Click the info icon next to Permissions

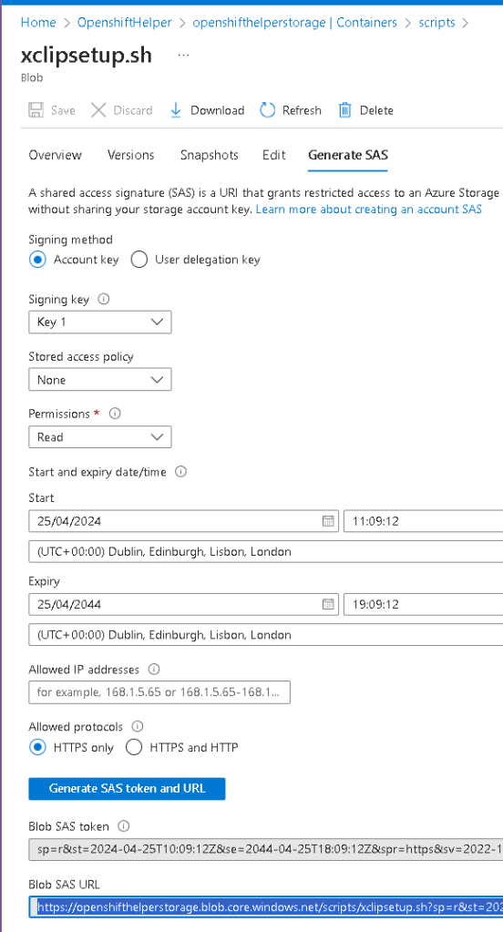pyautogui.click(x=116, y=414)
